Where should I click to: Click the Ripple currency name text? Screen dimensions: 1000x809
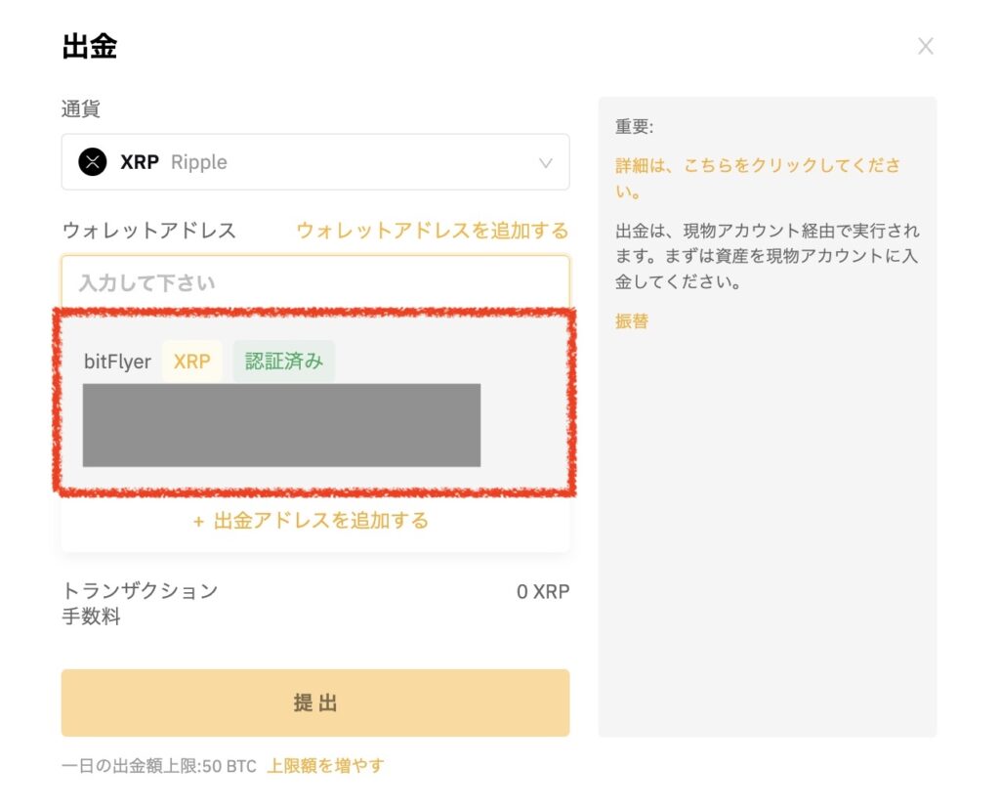click(x=199, y=163)
